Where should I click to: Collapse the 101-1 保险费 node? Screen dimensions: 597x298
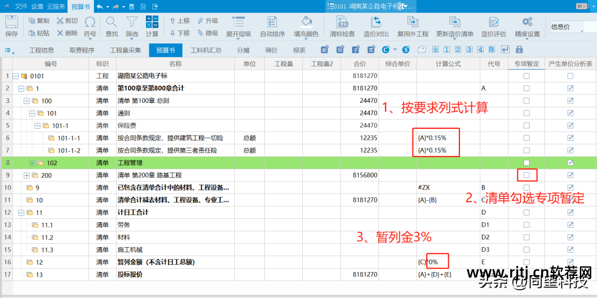[38, 126]
